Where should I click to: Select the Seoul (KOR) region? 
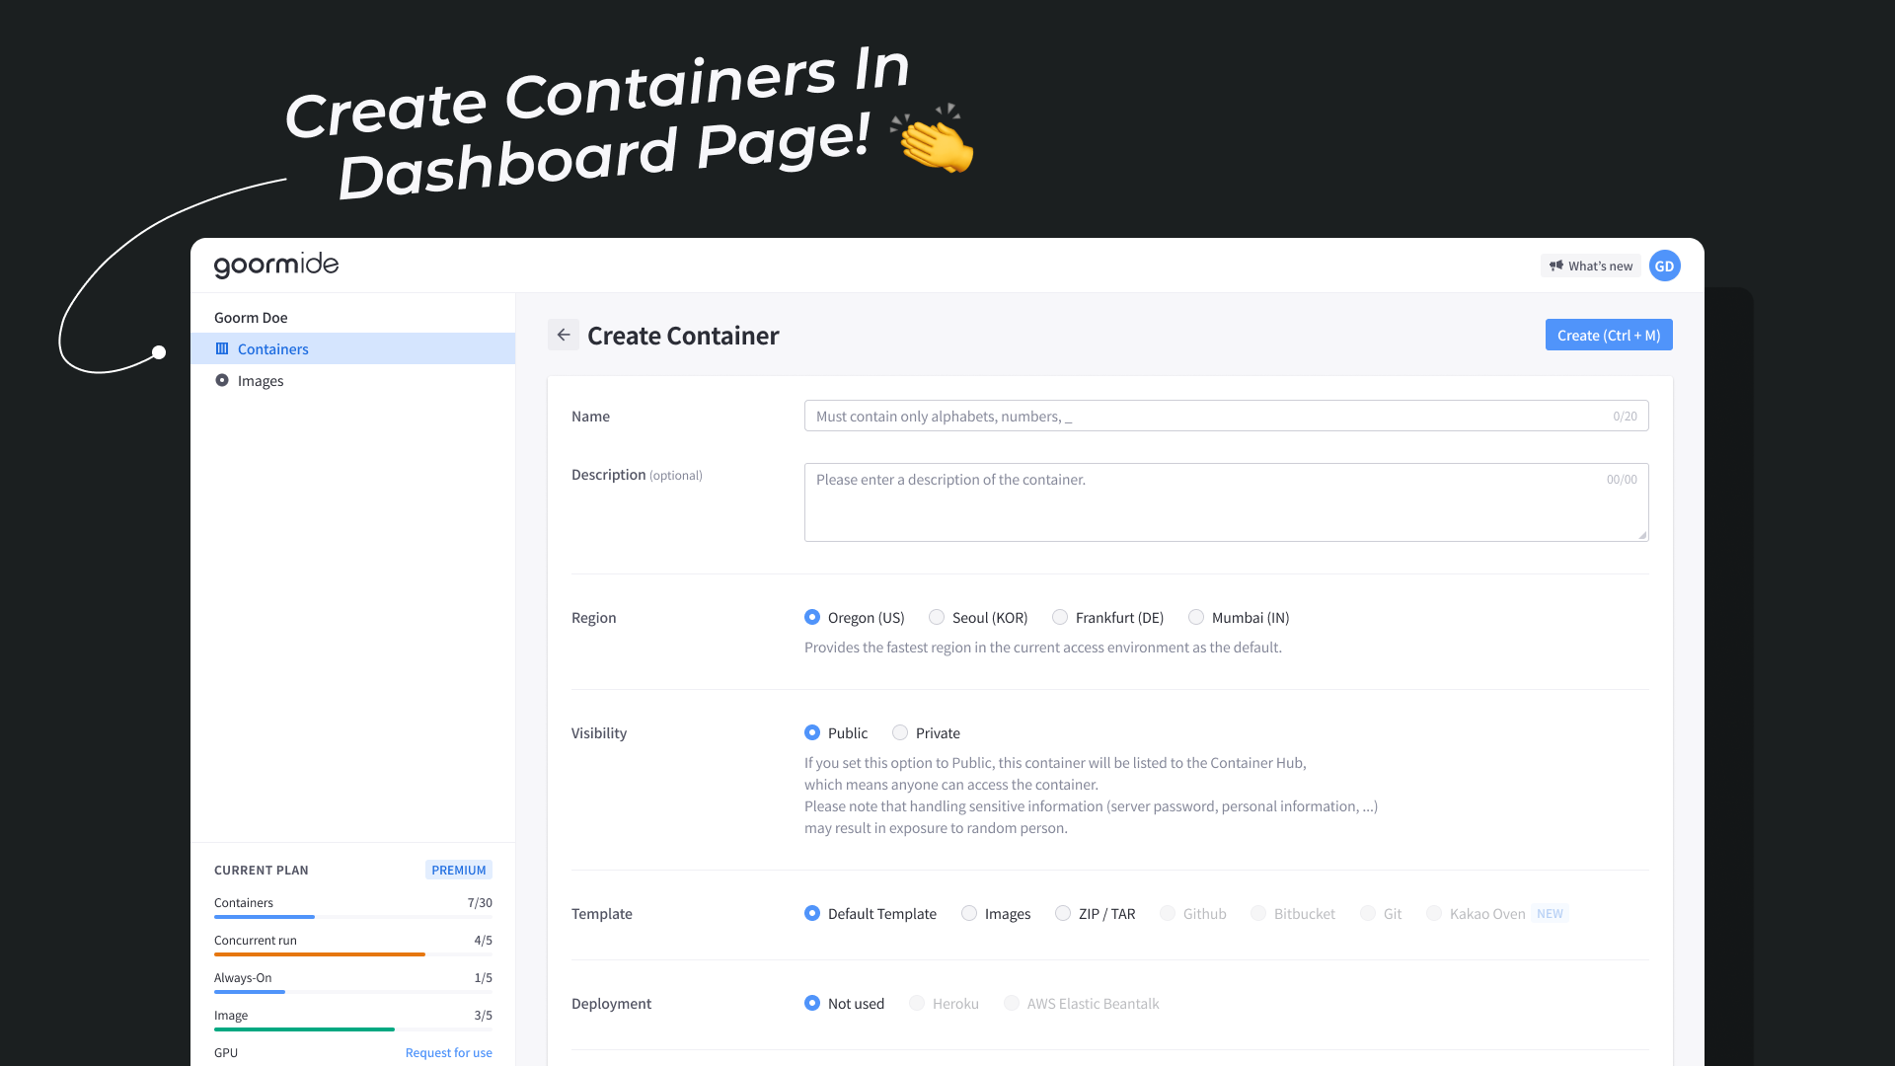[978, 617]
